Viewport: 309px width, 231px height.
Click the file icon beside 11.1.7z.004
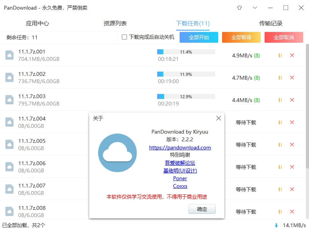pos(10,122)
